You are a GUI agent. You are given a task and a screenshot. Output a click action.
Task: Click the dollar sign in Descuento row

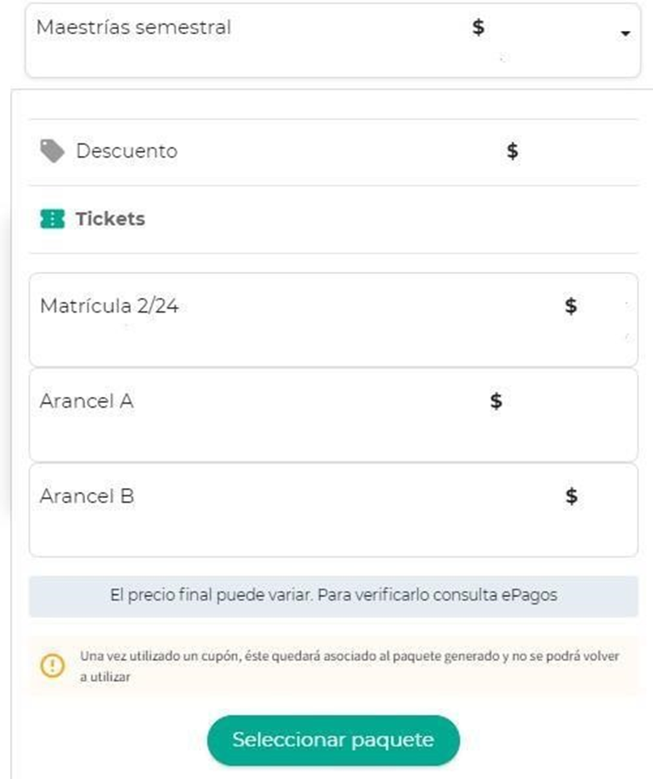point(512,151)
